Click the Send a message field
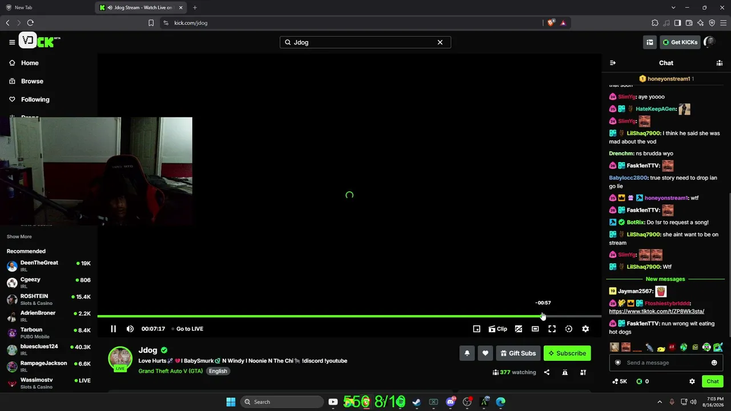This screenshot has width=731, height=411. [665, 362]
